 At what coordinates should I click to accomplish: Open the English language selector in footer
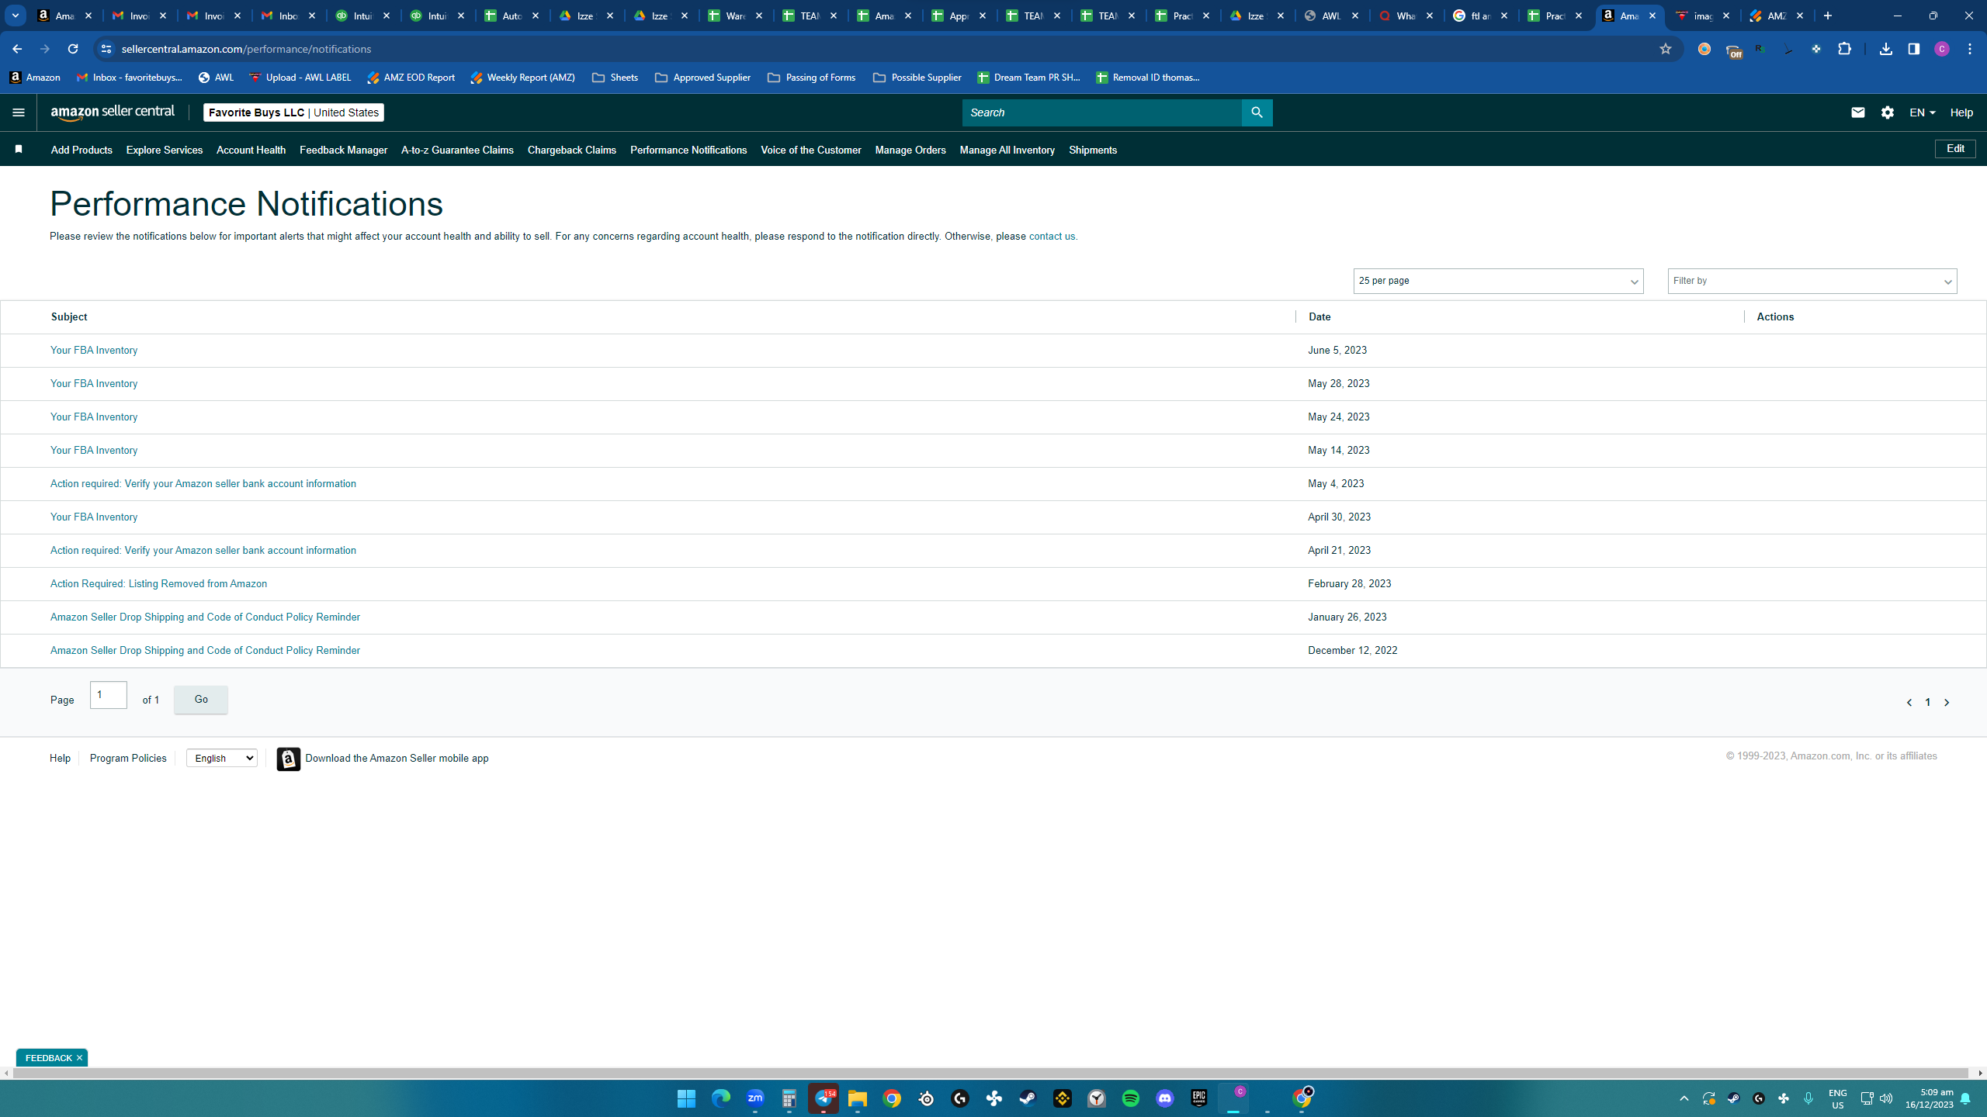tap(222, 758)
